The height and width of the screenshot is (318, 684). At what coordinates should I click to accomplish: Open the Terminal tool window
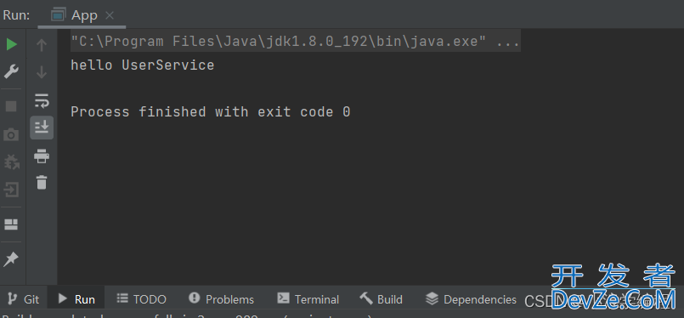coord(308,299)
